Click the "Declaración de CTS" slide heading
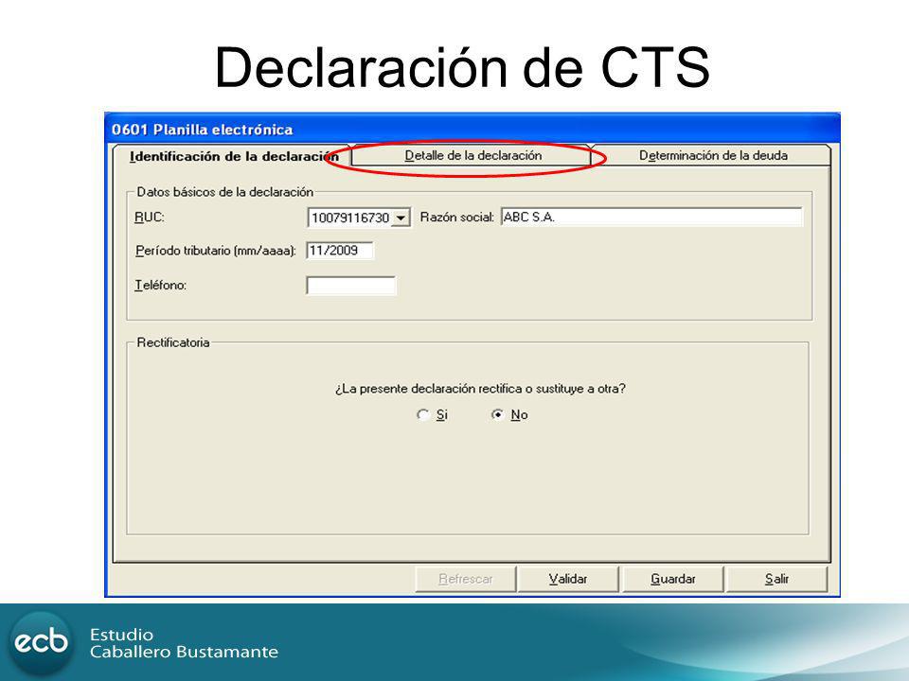The height and width of the screenshot is (681, 909). [462, 68]
